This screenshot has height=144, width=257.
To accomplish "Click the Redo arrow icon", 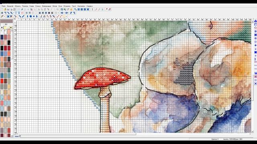I will pyautogui.click(x=66, y=13).
